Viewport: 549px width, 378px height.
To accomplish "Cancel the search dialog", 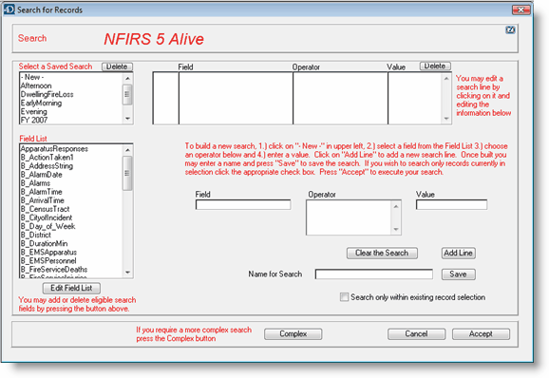I will click(416, 334).
